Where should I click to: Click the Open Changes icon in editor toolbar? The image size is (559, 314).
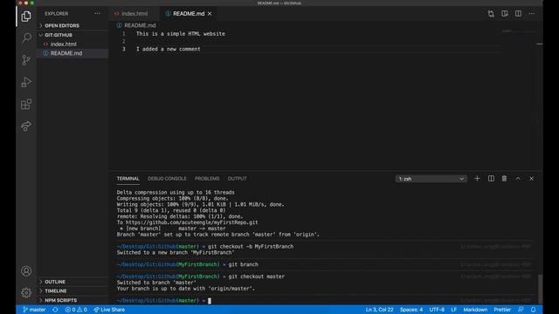point(491,14)
